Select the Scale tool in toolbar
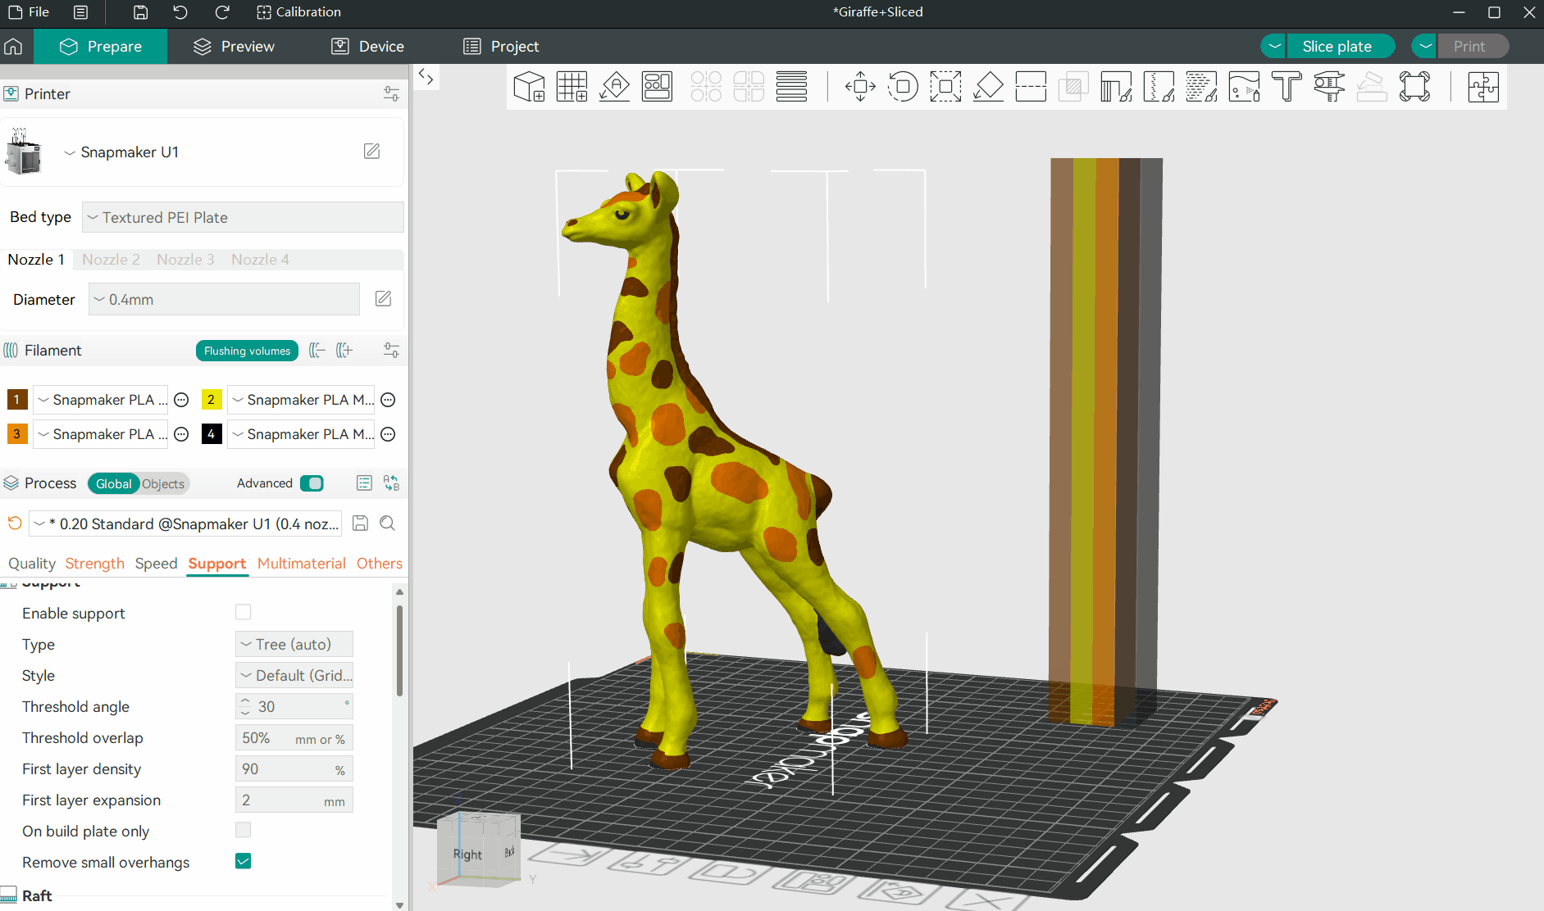Viewport: 1544px width, 911px height. coord(945,86)
